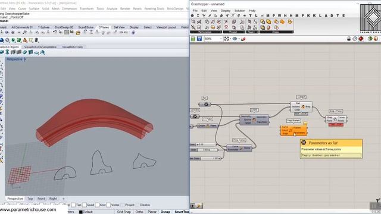This screenshot has height=214, width=381.
Task: Click Grasshopper open file icon
Action: [x=193, y=39]
